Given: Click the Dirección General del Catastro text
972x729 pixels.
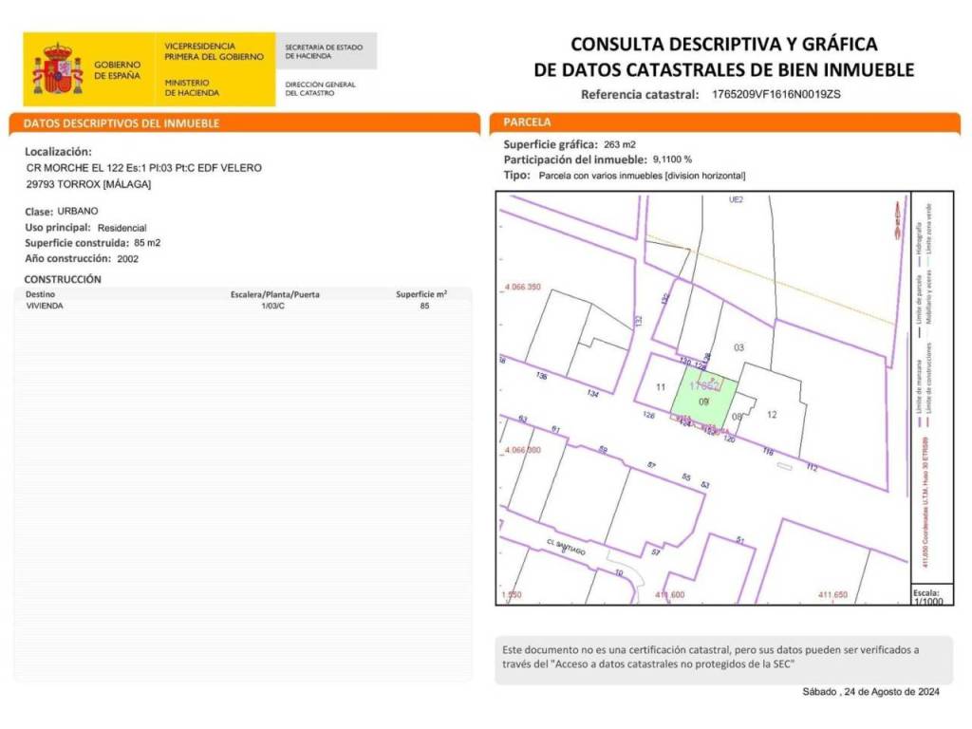Looking at the screenshot, I should [x=321, y=88].
